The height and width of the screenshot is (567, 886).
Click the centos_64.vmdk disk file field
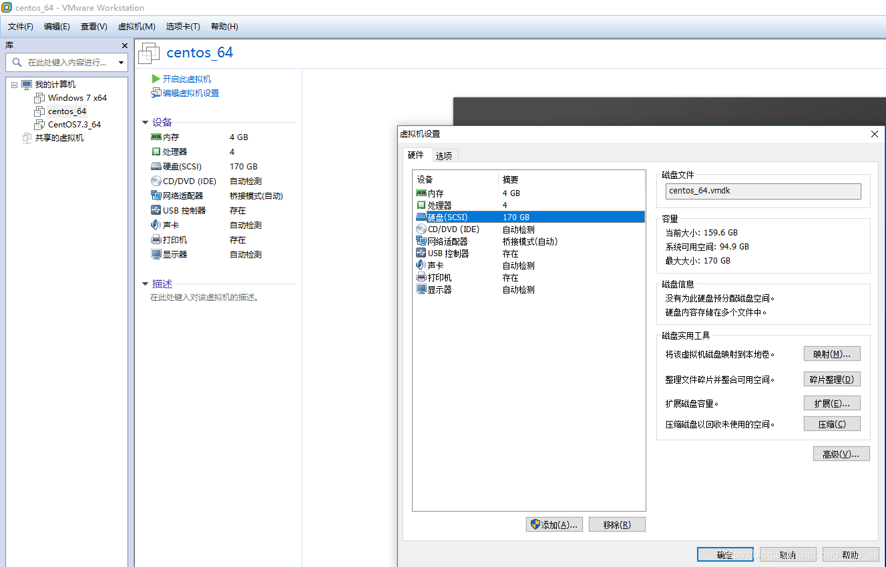point(763,191)
